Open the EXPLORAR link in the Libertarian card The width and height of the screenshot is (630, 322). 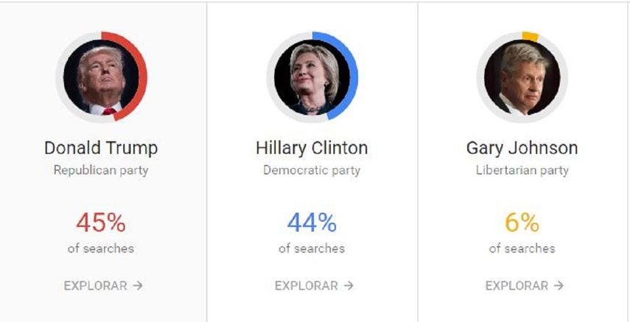[517, 285]
